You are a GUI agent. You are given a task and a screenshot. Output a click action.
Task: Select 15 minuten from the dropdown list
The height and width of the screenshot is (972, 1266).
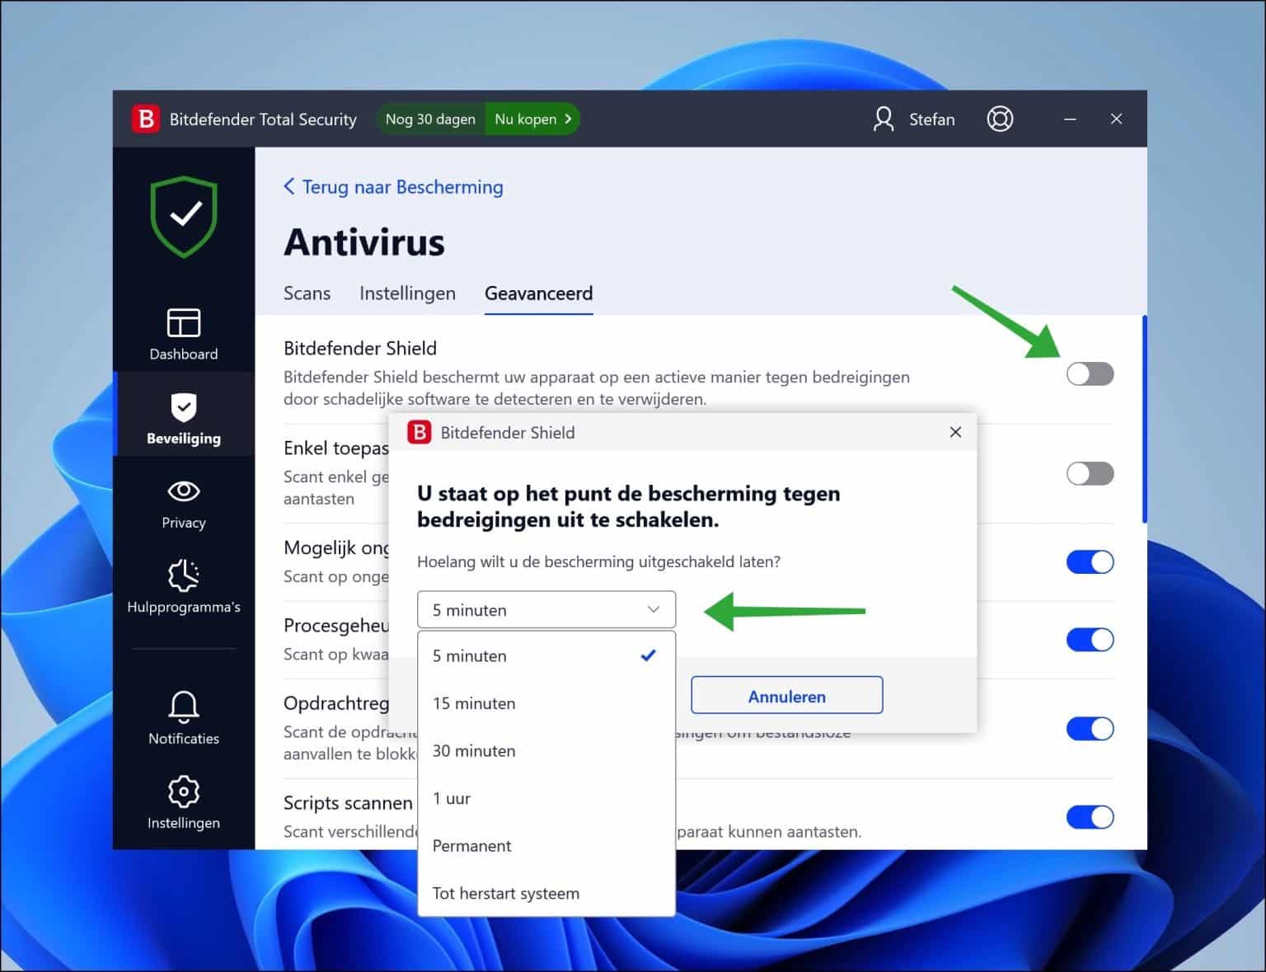(474, 703)
